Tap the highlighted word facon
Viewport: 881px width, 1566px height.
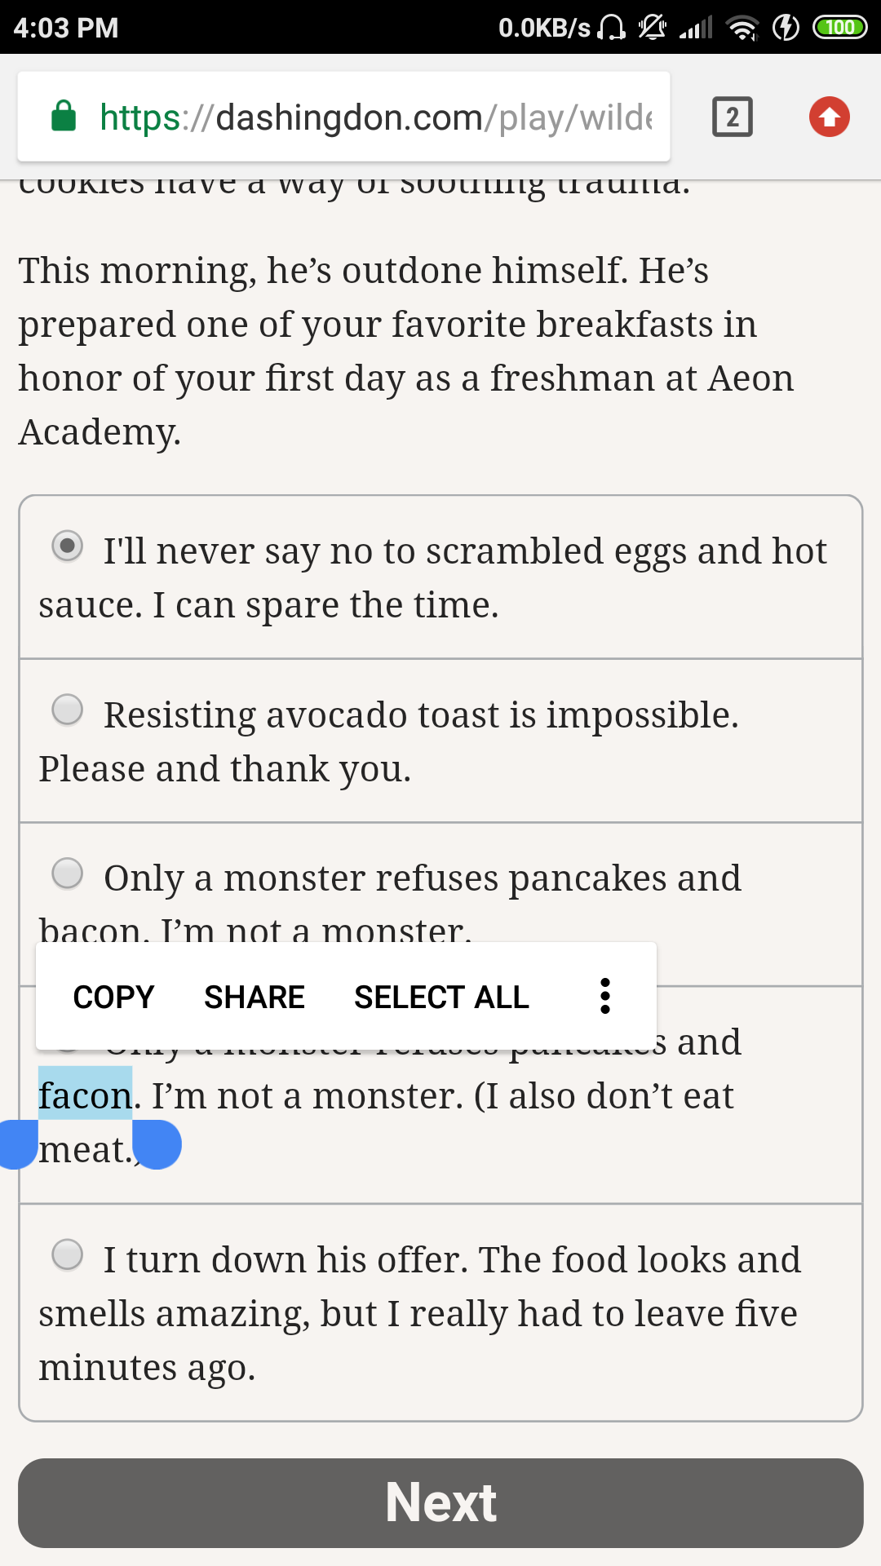click(85, 1095)
